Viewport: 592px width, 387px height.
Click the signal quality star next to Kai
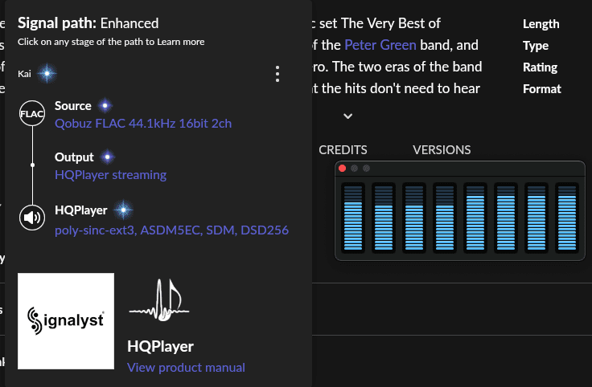click(x=47, y=74)
